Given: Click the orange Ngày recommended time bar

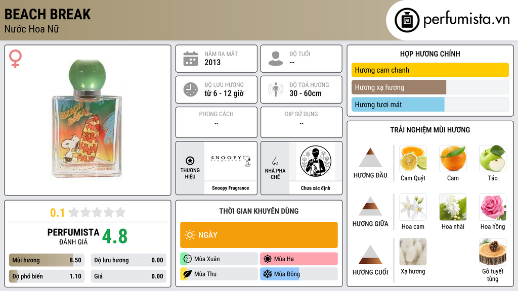Looking at the screenshot, I should point(258,235).
